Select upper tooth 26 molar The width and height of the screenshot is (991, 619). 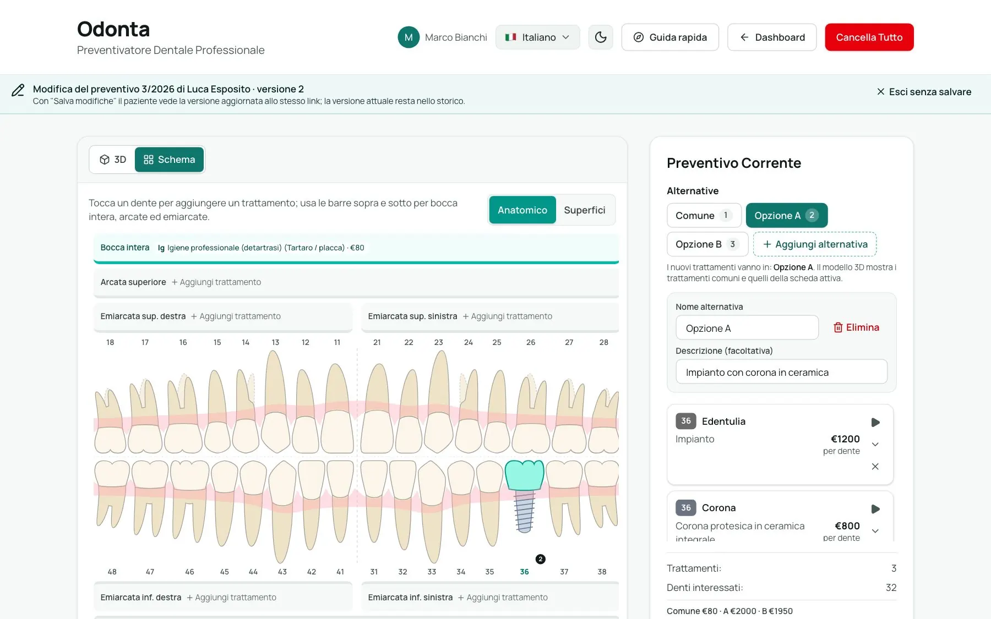pos(531,414)
